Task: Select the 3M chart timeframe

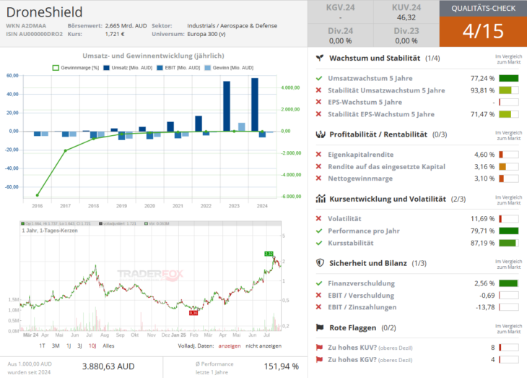Action: [x=56, y=345]
